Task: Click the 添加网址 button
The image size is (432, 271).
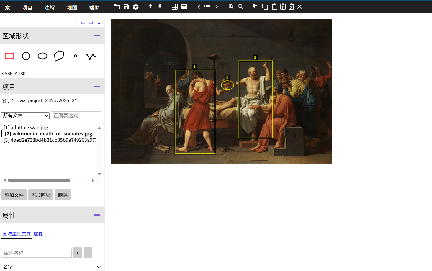Action: [x=41, y=195]
